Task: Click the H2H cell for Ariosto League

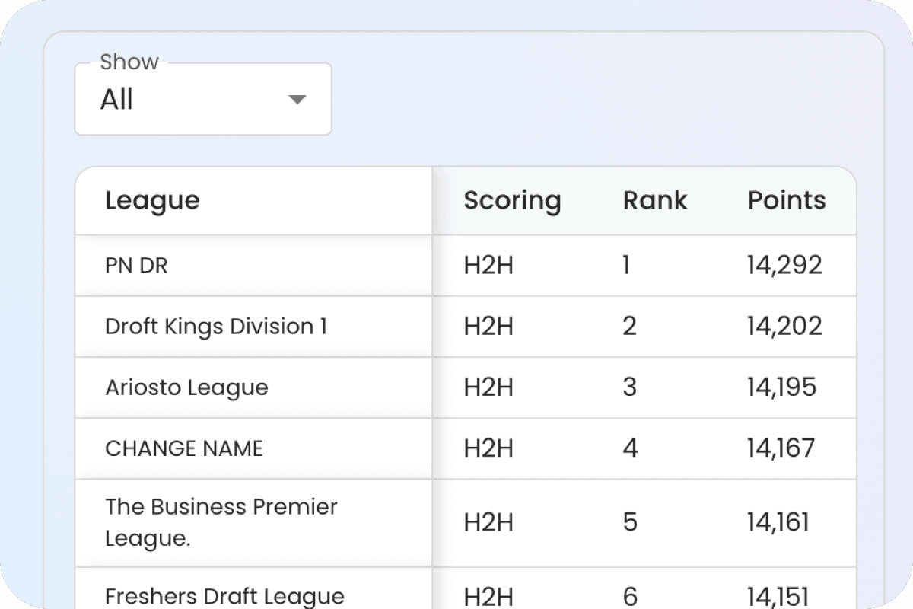Action: point(488,387)
